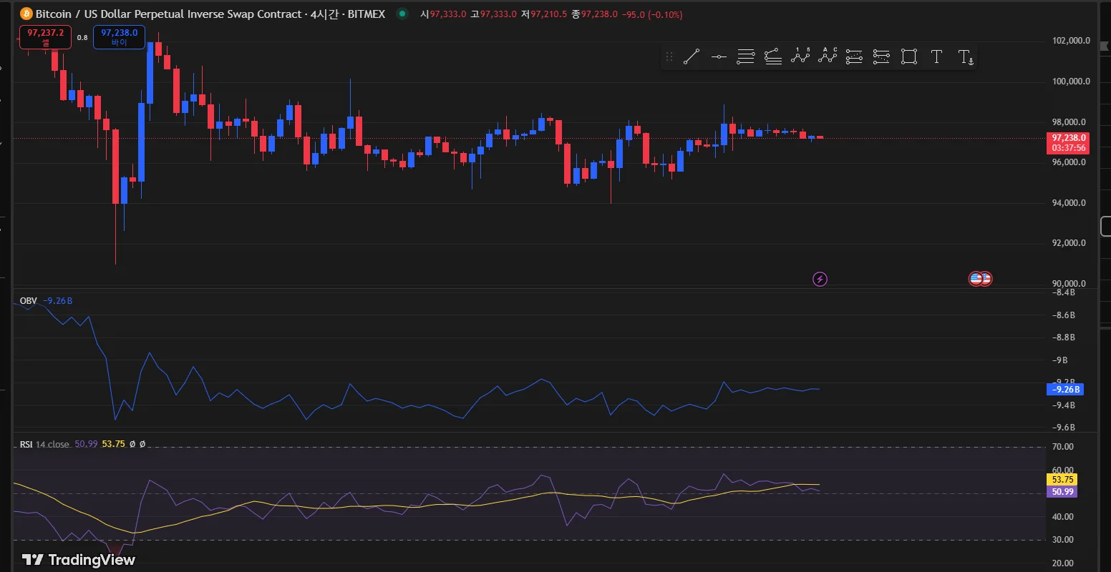Select the Elliott Impulse Wave 12345 tool
This screenshot has height=572, width=1111.
pos(800,56)
